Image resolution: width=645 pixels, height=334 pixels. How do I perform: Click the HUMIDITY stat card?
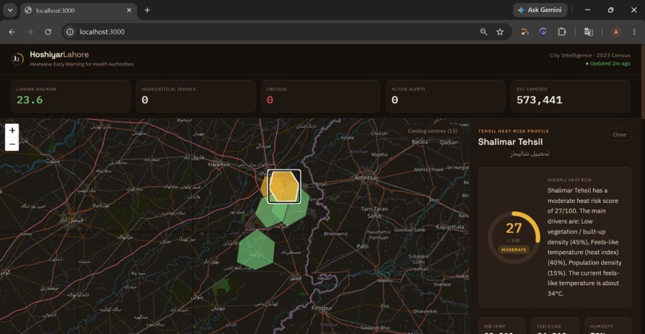click(x=608, y=326)
